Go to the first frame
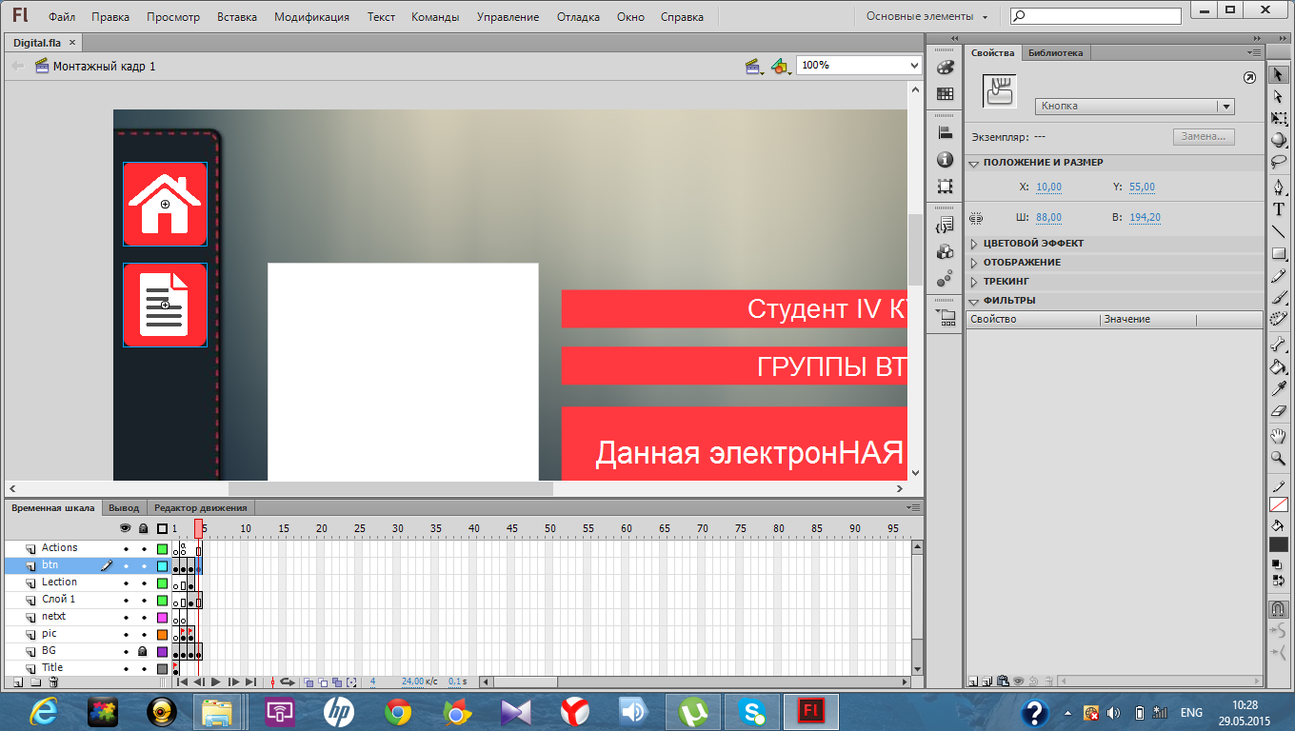1295x731 pixels. (182, 682)
